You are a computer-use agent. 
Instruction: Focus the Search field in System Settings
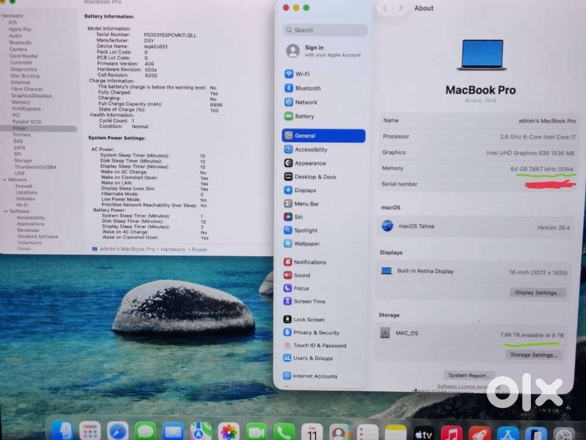tap(325, 30)
